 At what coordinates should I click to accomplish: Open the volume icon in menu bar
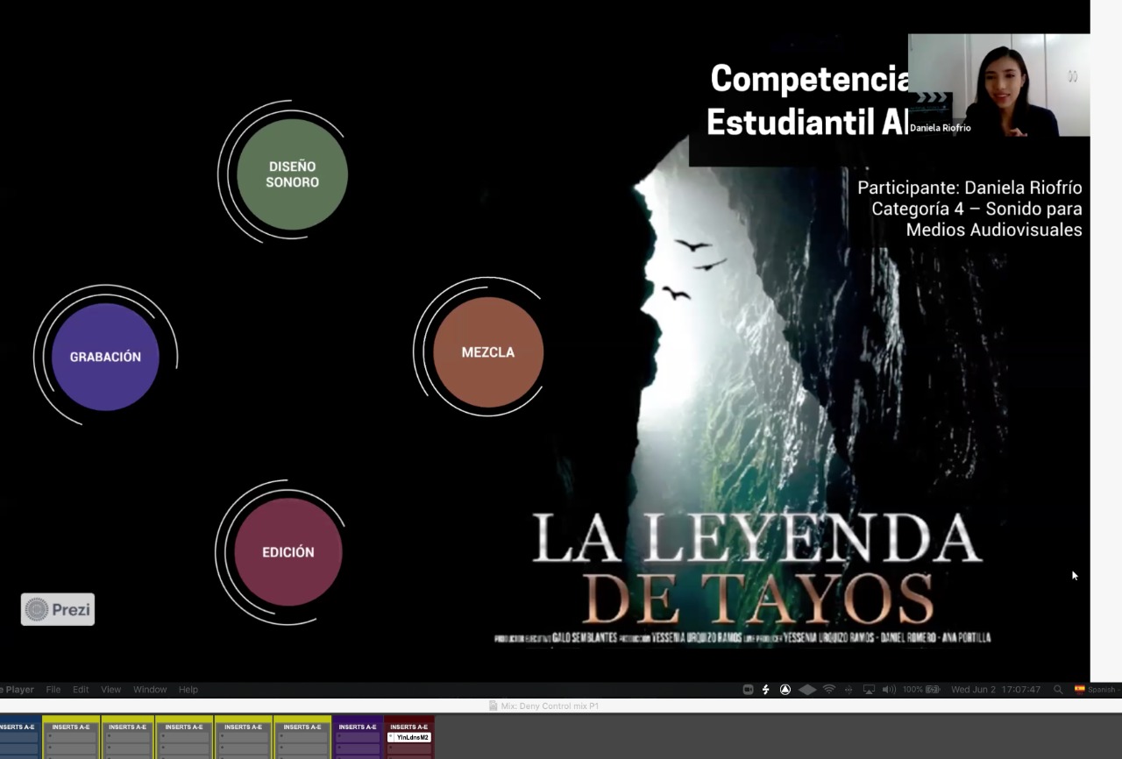[x=889, y=690]
